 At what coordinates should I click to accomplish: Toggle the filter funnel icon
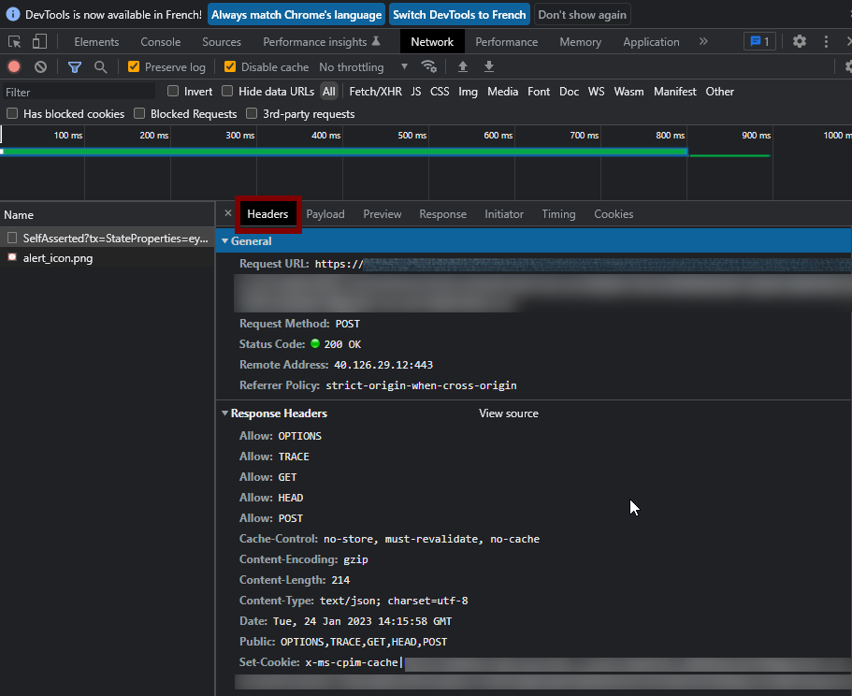point(75,66)
